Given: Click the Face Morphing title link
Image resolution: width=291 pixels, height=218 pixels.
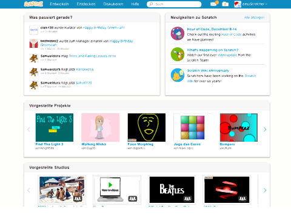Looking at the screenshot, I should tap(141, 144).
